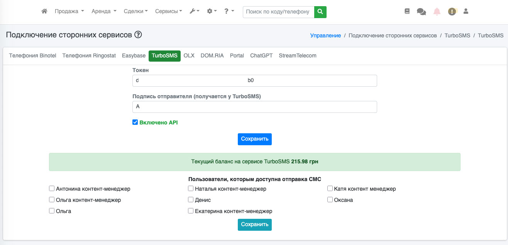Uncheck the Включено API checkbox
The height and width of the screenshot is (245, 508).
(x=135, y=122)
